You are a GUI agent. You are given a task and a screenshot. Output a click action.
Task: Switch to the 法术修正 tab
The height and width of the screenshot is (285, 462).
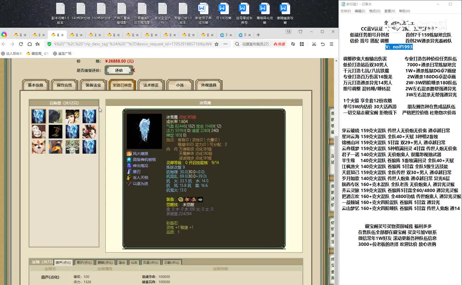pos(151,85)
